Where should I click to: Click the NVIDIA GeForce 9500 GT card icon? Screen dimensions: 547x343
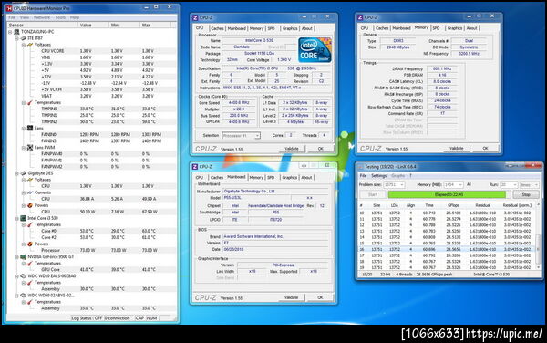pos(24,257)
